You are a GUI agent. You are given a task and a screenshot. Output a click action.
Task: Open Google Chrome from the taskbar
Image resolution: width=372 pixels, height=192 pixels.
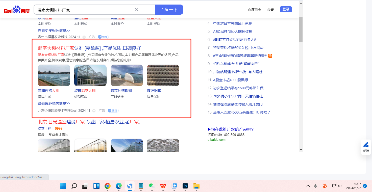coord(108,186)
